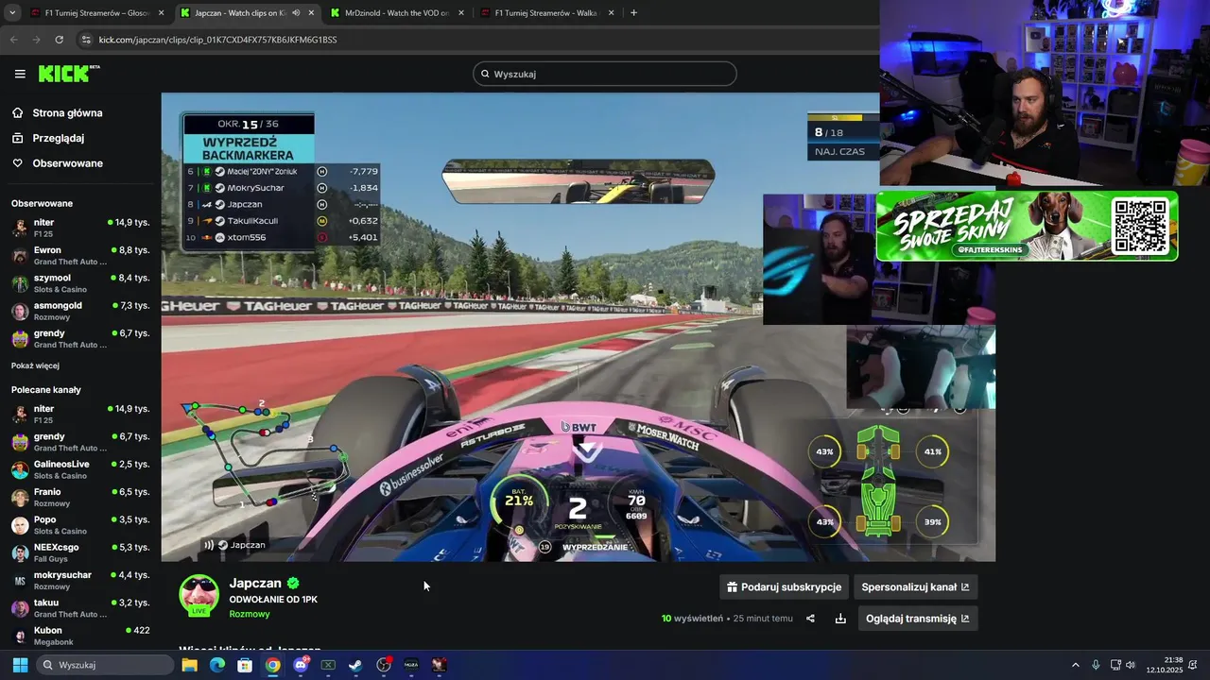The image size is (1210, 680).
Task: Mute audio icon on Japczan tab
Action: [296, 13]
